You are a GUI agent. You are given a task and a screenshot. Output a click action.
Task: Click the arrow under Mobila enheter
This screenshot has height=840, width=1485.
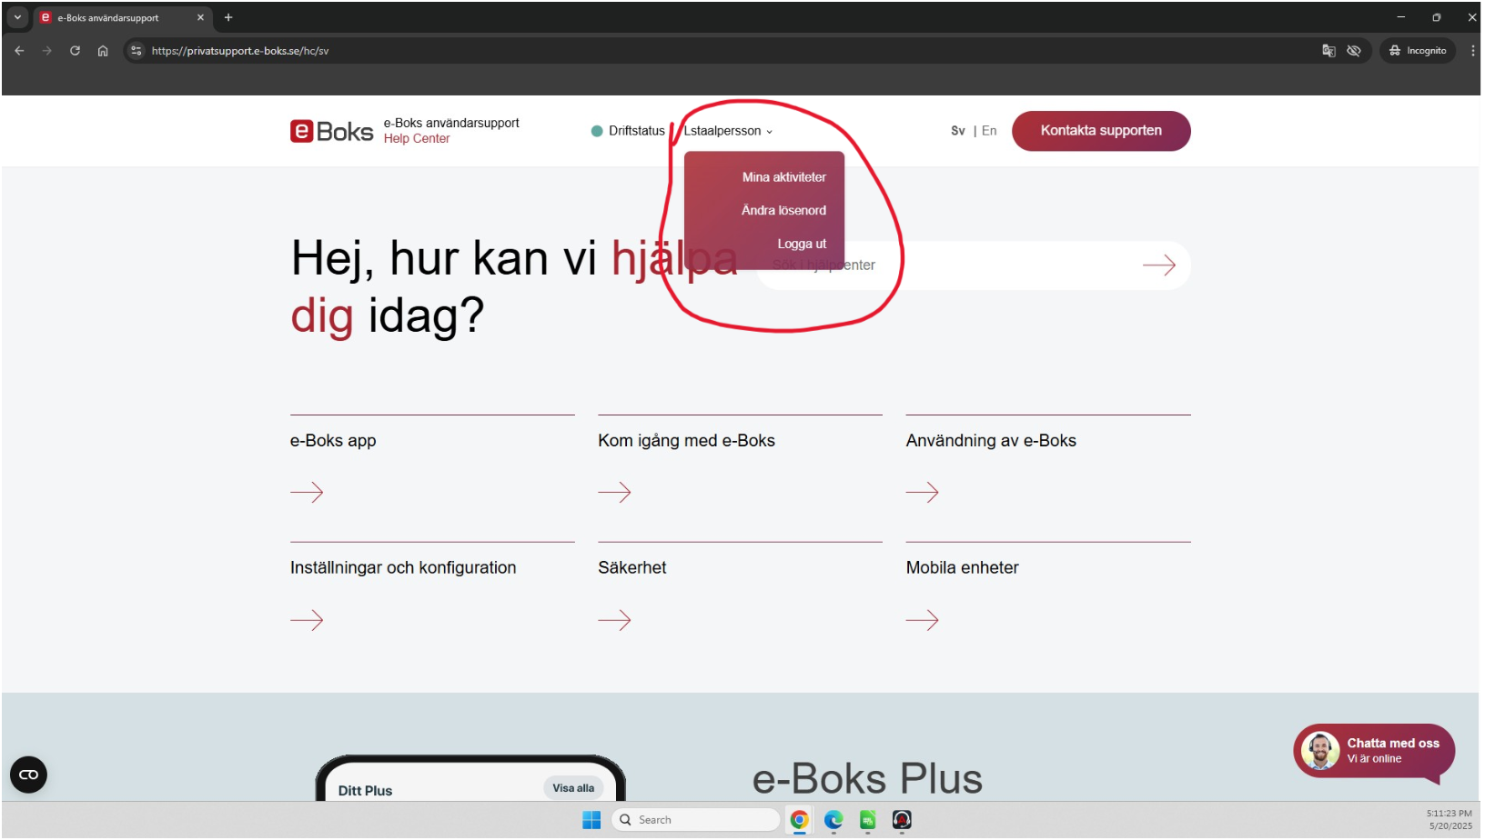[922, 620]
